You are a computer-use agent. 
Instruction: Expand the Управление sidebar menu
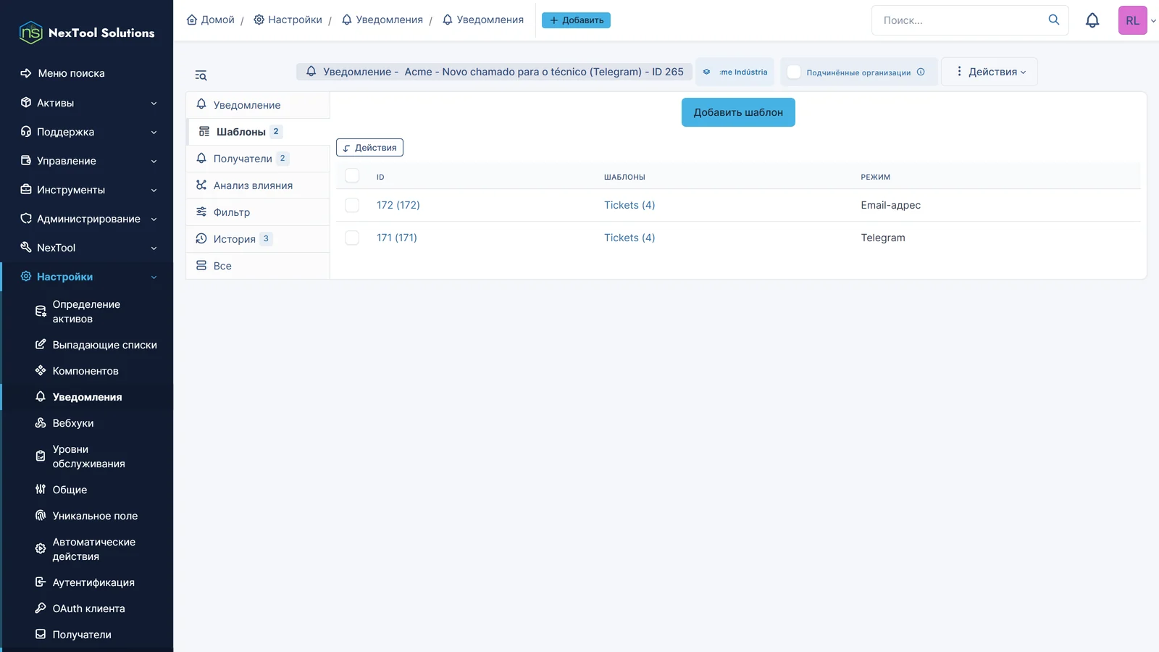point(87,161)
